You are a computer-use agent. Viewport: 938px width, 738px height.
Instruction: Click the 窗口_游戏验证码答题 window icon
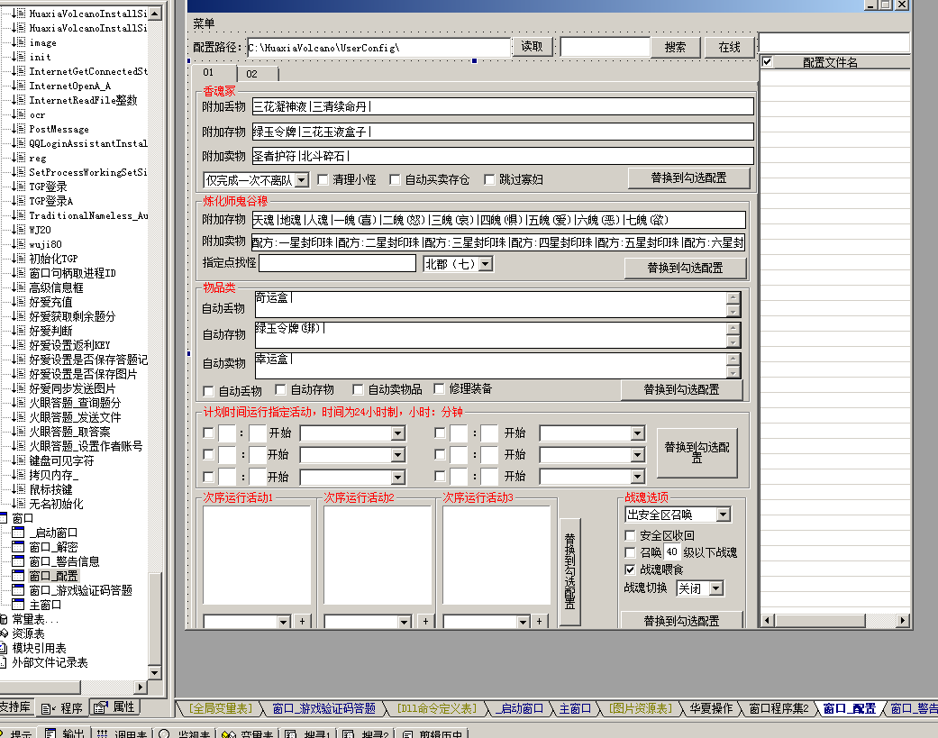[19, 589]
